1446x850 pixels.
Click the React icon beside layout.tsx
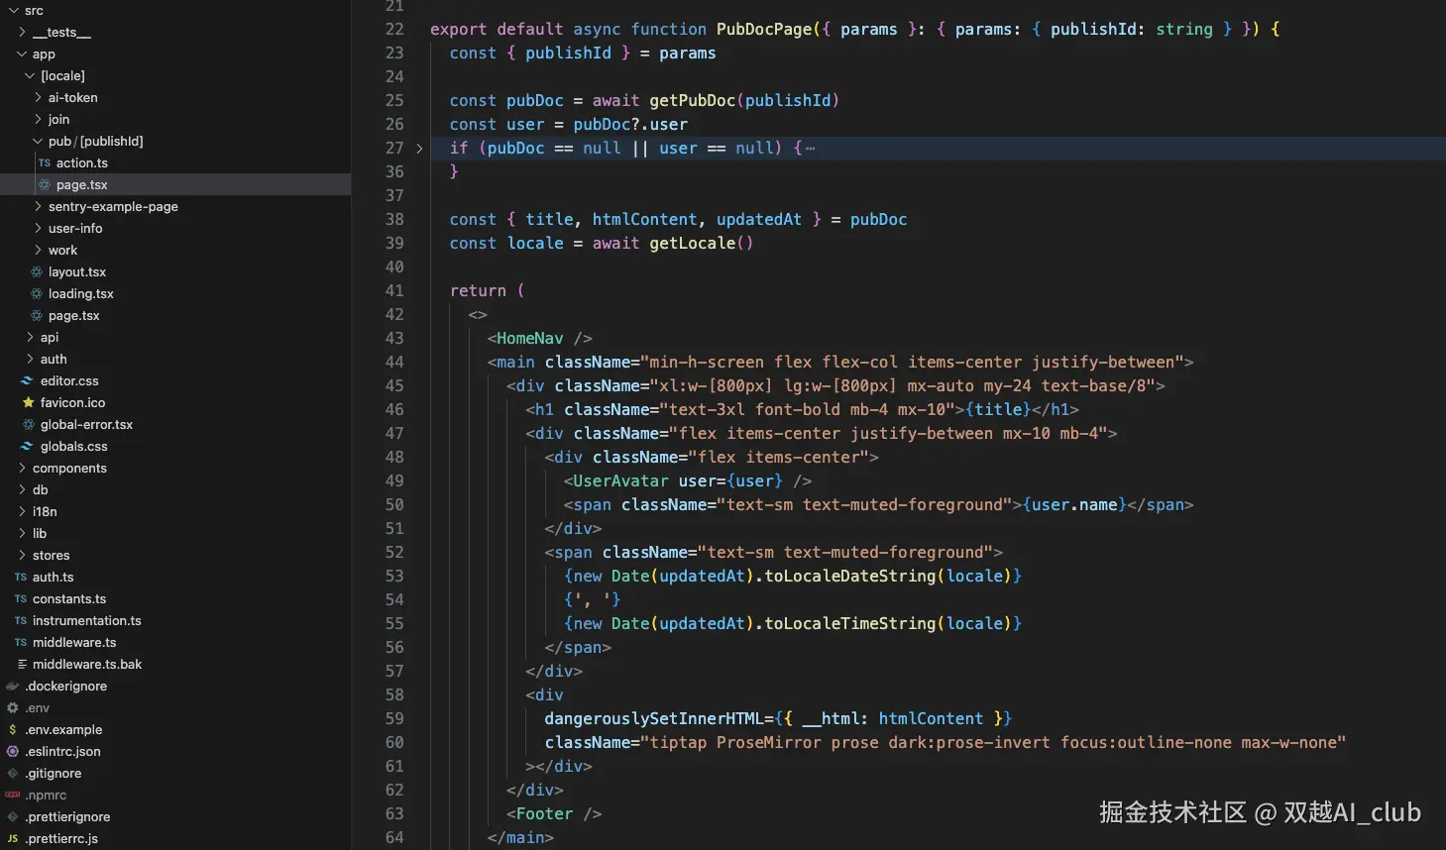(x=37, y=272)
